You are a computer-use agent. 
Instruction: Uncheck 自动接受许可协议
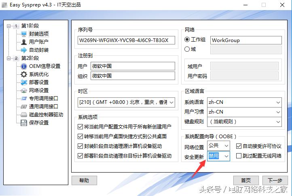point(239,146)
